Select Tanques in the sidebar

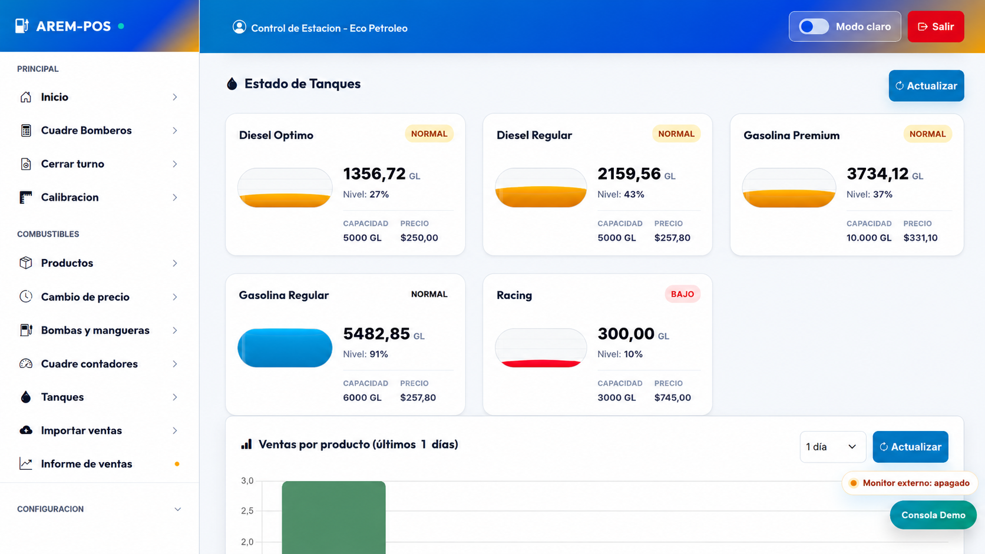[99, 397]
